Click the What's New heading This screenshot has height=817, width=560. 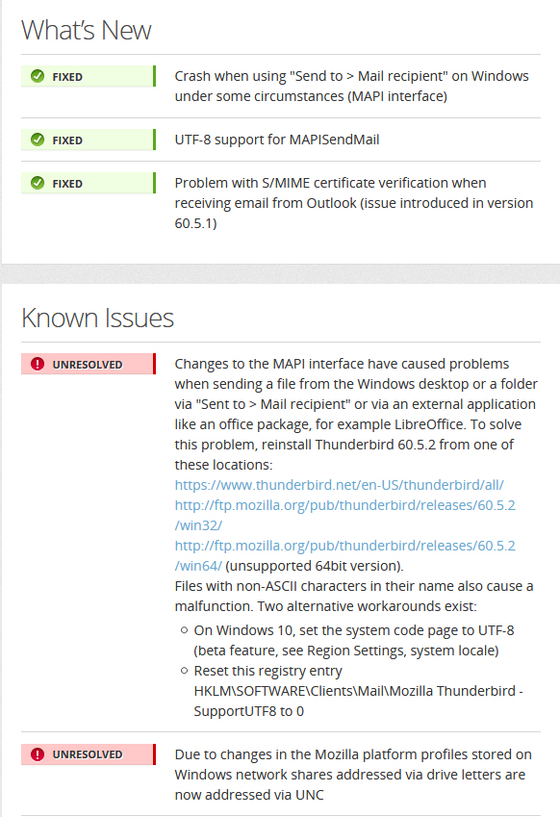click(x=87, y=30)
